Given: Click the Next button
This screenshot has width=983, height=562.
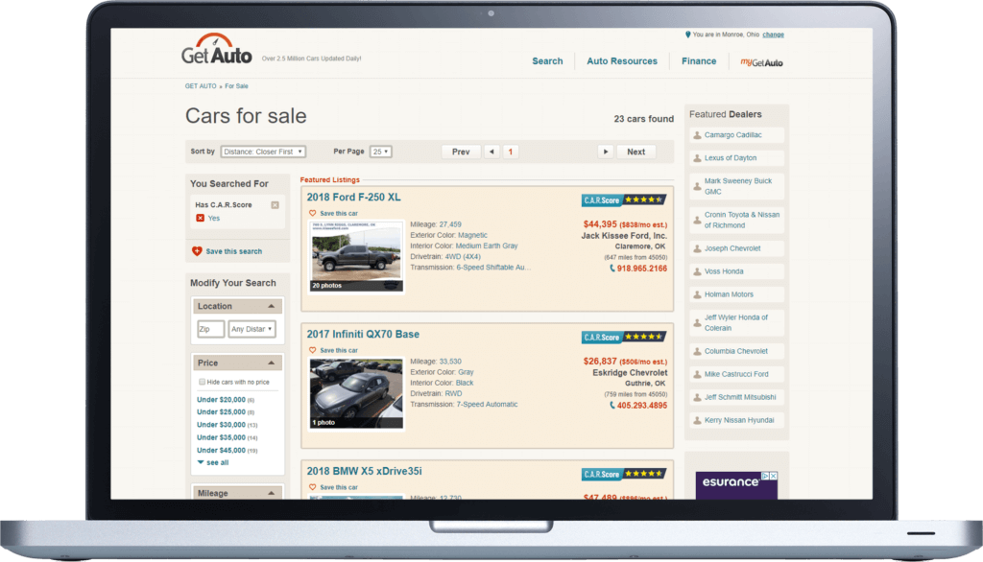Looking at the screenshot, I should (x=635, y=152).
